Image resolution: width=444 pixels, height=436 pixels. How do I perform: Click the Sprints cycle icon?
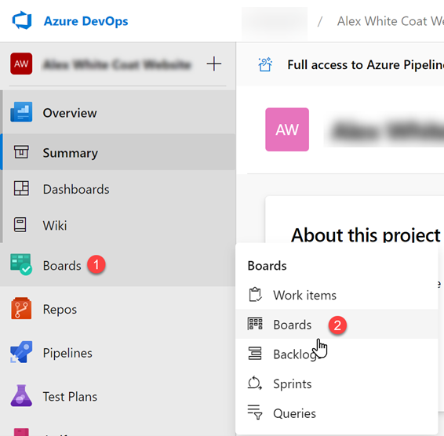coord(255,383)
